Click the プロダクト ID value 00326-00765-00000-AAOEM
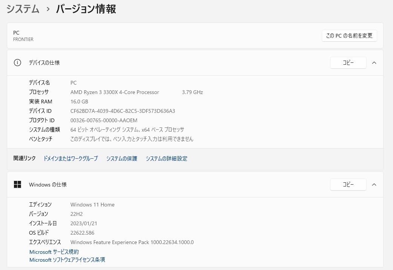393x270 pixels. point(104,120)
